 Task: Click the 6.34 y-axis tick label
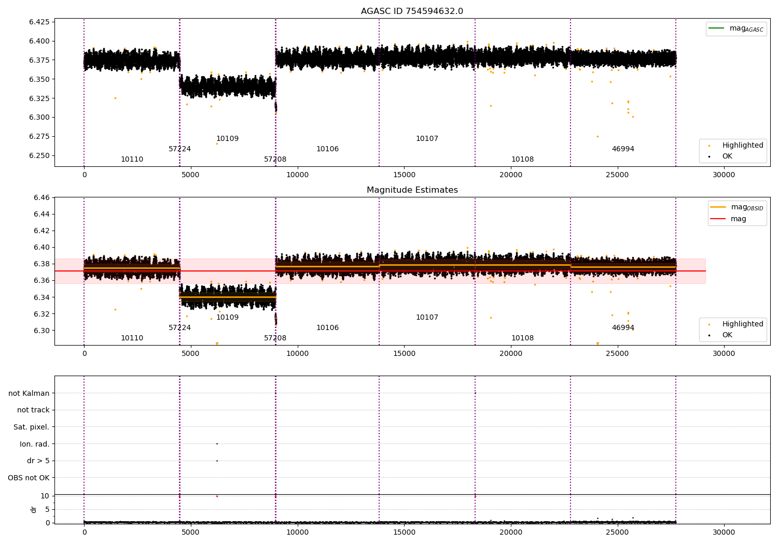click(41, 297)
